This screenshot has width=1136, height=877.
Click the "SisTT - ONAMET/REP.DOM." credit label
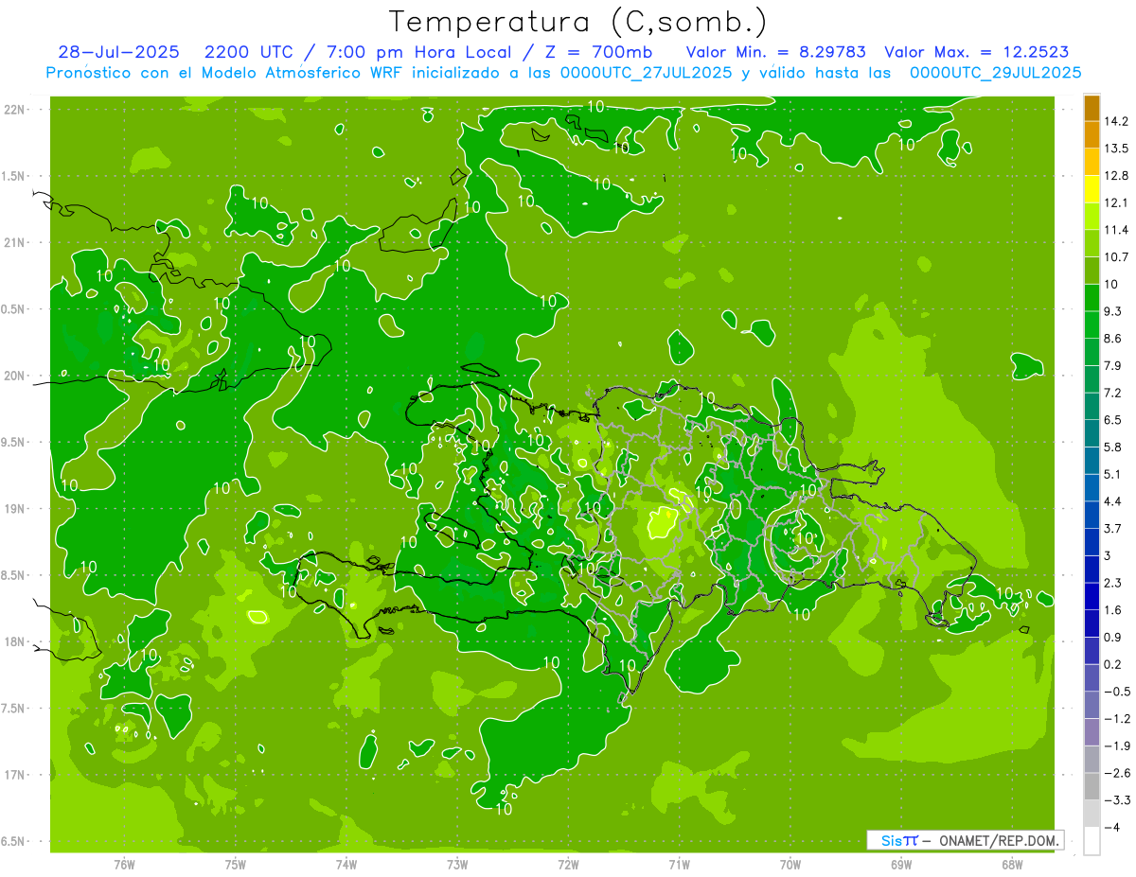click(966, 840)
